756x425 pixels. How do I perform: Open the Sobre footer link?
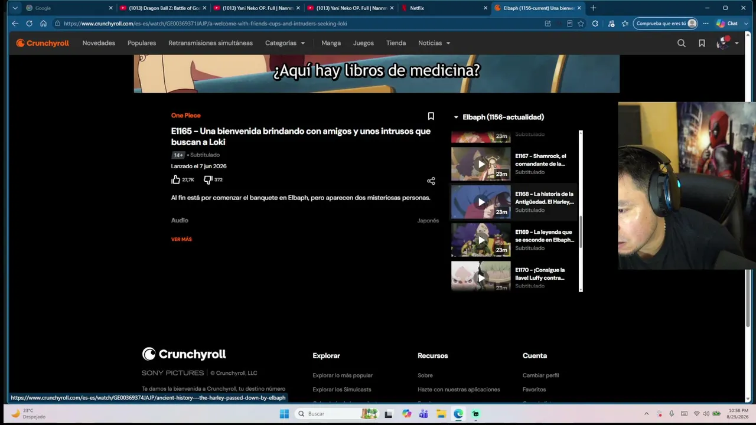click(x=425, y=375)
